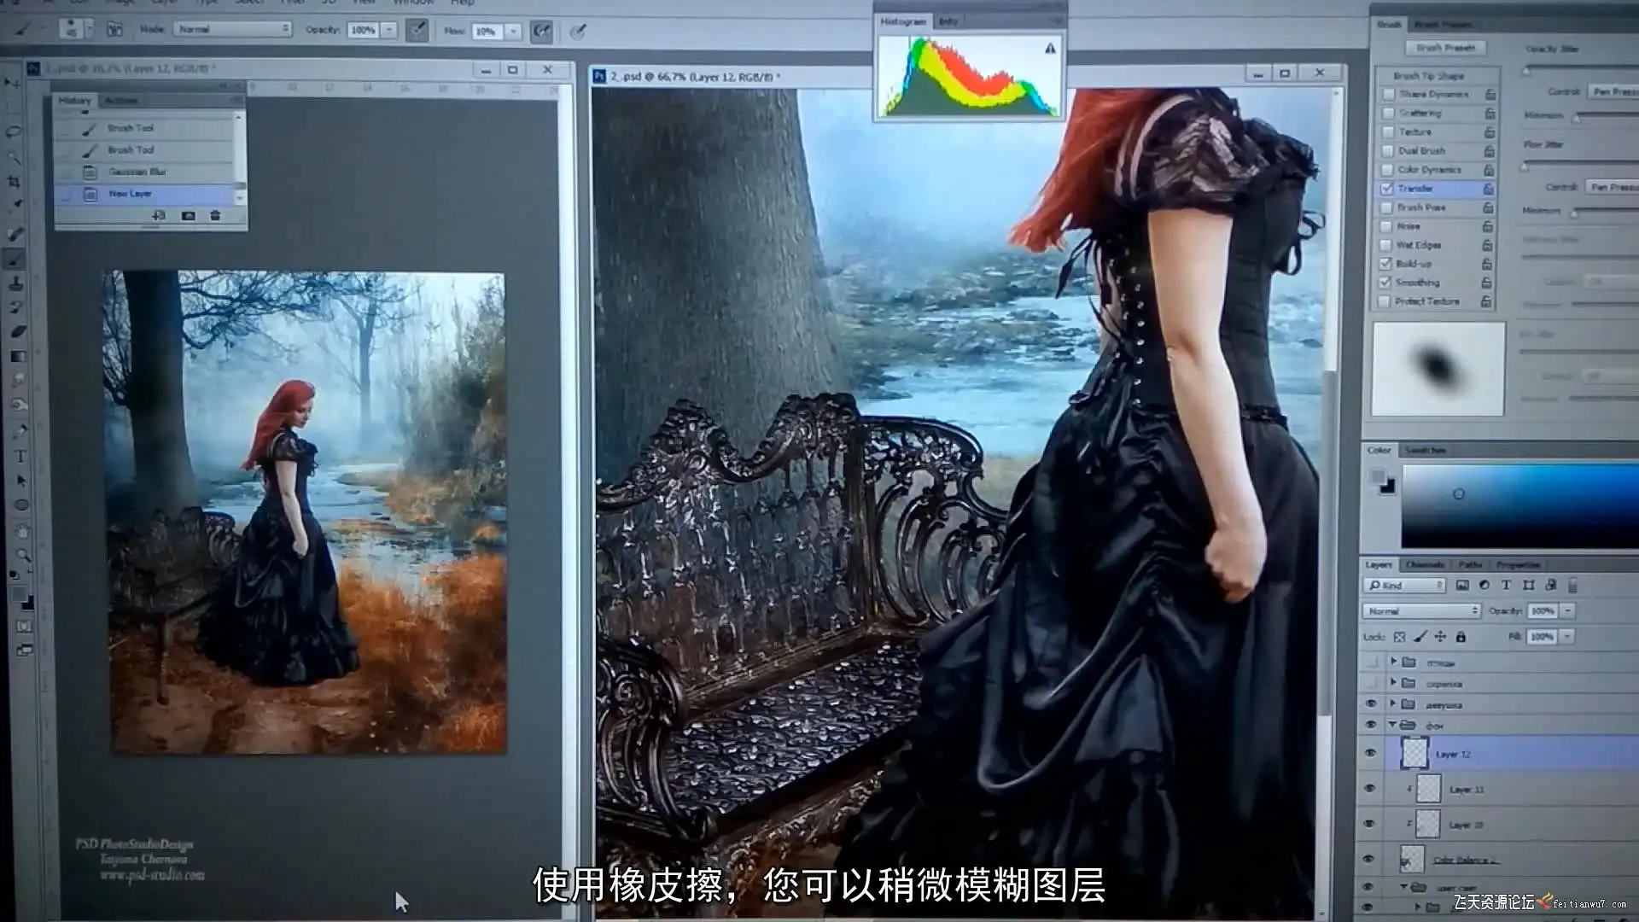1639x922 pixels.
Task: Select Brush Tip Shape option
Action: (1428, 76)
